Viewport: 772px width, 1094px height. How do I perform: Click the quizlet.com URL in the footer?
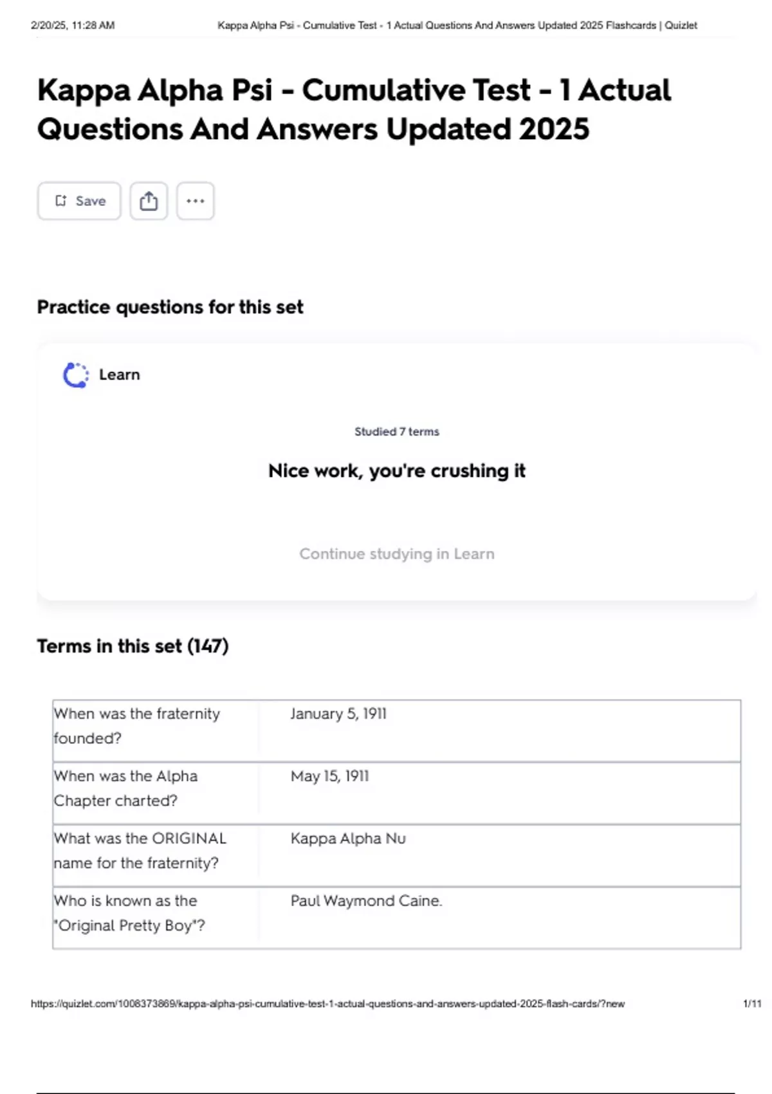tap(327, 1004)
